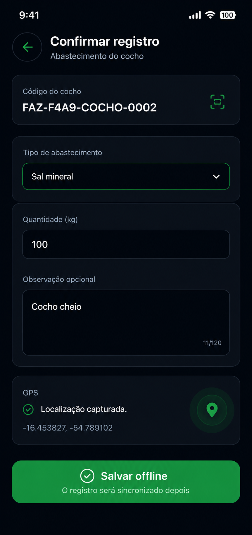Tap the check circle beside Localização capturada

coord(28,409)
